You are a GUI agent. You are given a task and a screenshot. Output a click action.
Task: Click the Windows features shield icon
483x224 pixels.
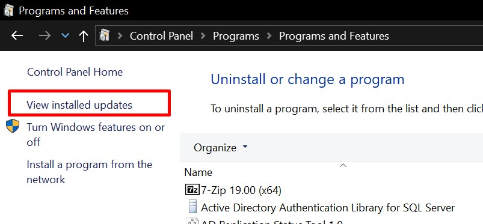tap(13, 127)
